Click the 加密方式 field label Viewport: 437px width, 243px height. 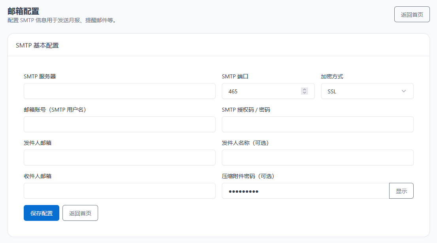coord(332,76)
